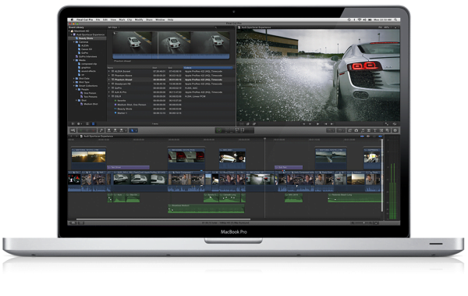Open the Retime menu icon
Image resolution: width=468 pixels, height=296 pixels.
pos(340,130)
